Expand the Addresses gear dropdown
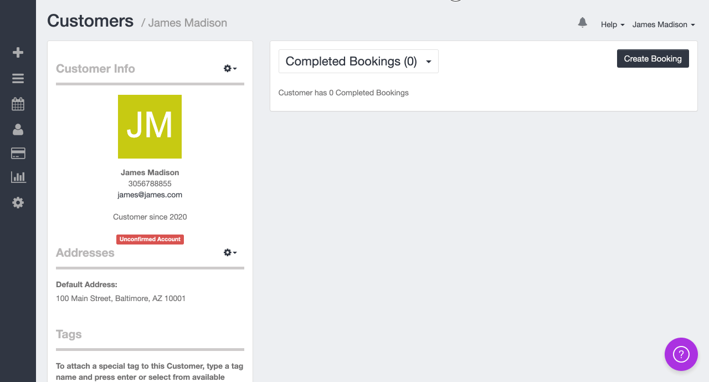 pyautogui.click(x=230, y=252)
